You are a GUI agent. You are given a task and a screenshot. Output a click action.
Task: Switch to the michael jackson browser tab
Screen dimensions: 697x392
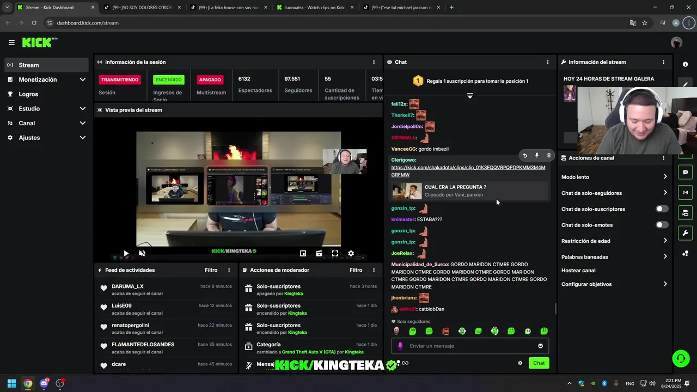(x=401, y=8)
